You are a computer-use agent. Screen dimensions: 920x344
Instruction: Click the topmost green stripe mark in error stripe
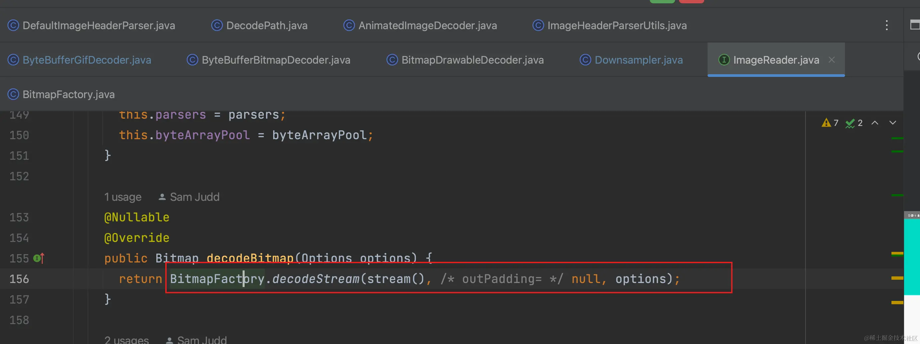897,138
